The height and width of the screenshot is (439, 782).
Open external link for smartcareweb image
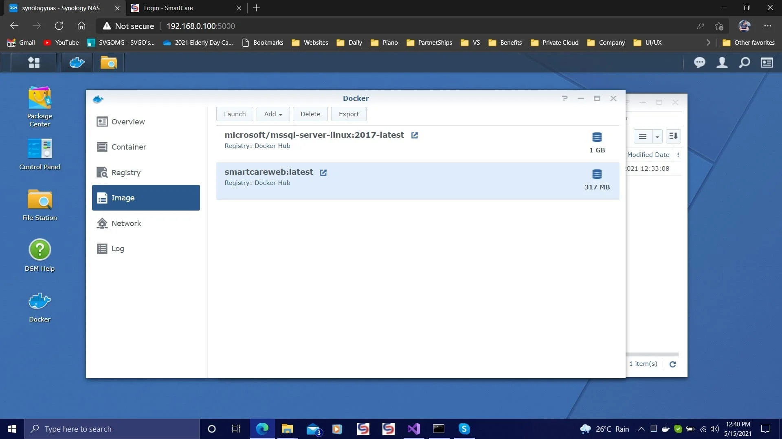[x=323, y=172]
